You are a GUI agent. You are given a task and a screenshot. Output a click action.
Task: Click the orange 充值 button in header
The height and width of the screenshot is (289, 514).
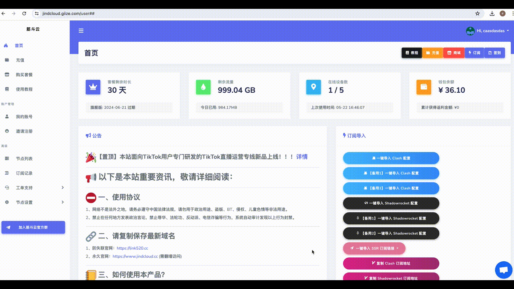(432, 53)
